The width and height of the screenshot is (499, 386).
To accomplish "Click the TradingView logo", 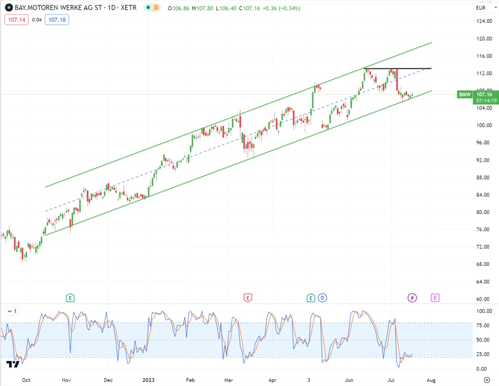I will tap(13, 364).
